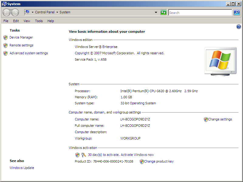Viewport: 243px width, 182px height.
Task: Click the blue help question mark icon
Action: [238, 27]
